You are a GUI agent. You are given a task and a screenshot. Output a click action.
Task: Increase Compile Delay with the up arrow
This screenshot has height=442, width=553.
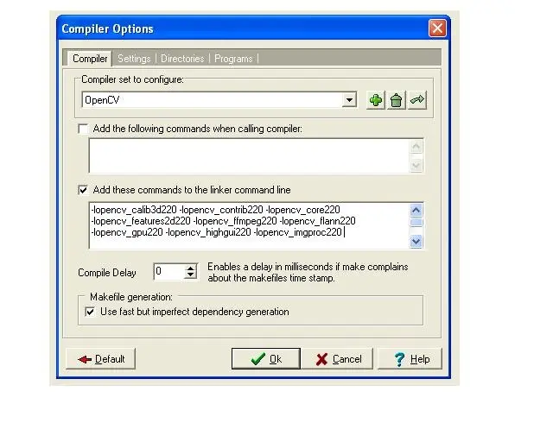[x=191, y=268]
